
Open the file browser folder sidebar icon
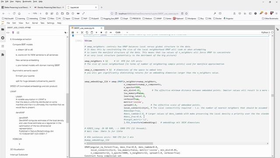coord(3,29)
